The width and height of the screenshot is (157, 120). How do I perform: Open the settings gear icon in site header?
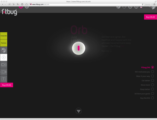(130, 7)
